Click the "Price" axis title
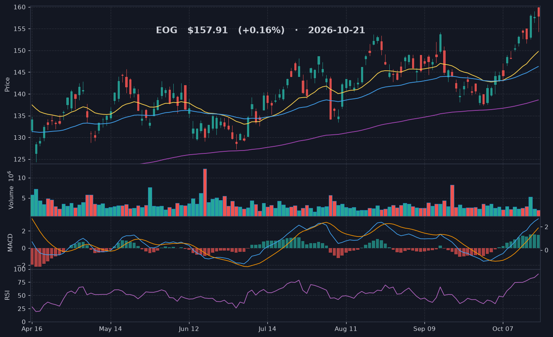 click(x=7, y=84)
